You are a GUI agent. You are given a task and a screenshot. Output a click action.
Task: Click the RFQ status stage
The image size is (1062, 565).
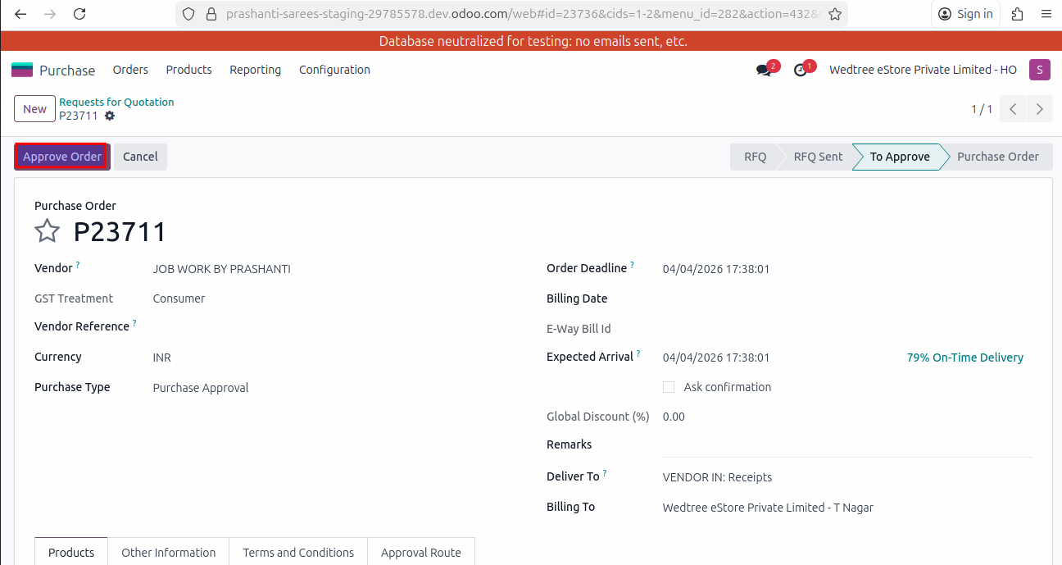tap(755, 157)
